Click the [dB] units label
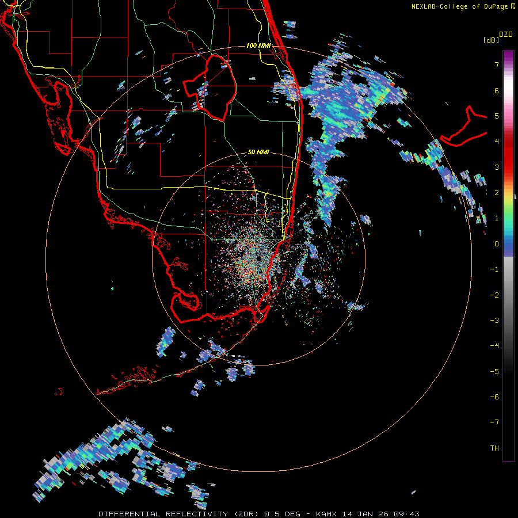The height and width of the screenshot is (518, 518). pos(491,40)
